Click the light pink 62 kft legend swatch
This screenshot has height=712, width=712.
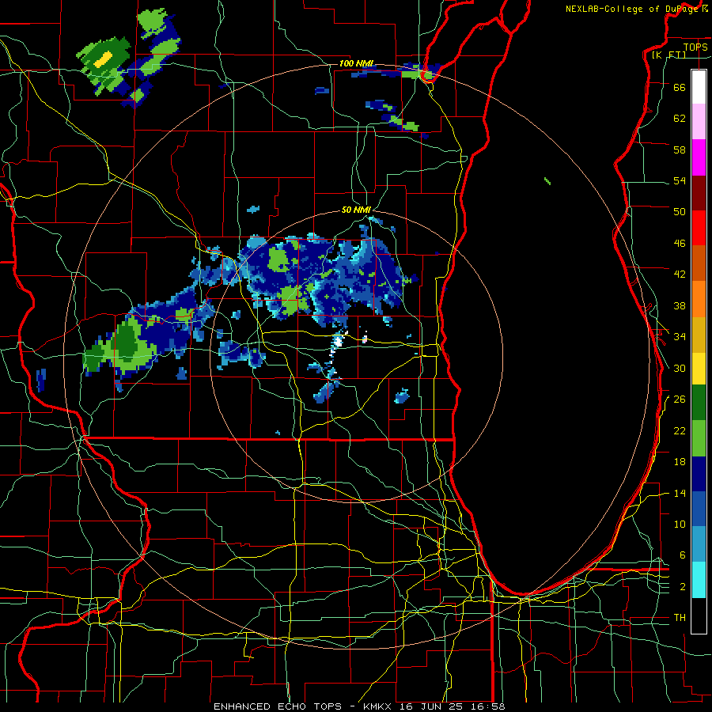[x=699, y=121]
